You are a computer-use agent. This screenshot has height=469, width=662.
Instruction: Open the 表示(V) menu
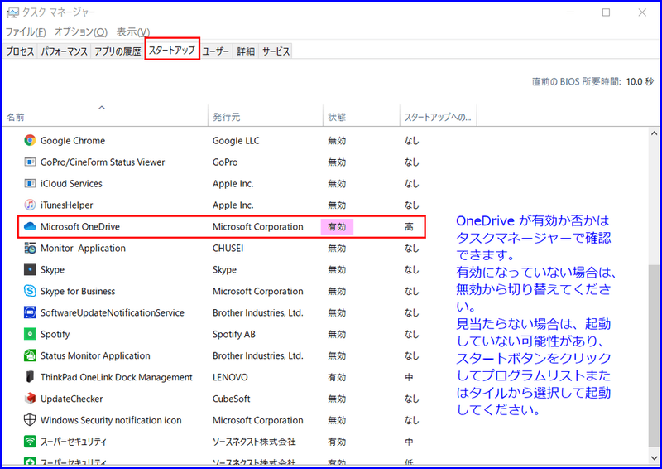133,32
